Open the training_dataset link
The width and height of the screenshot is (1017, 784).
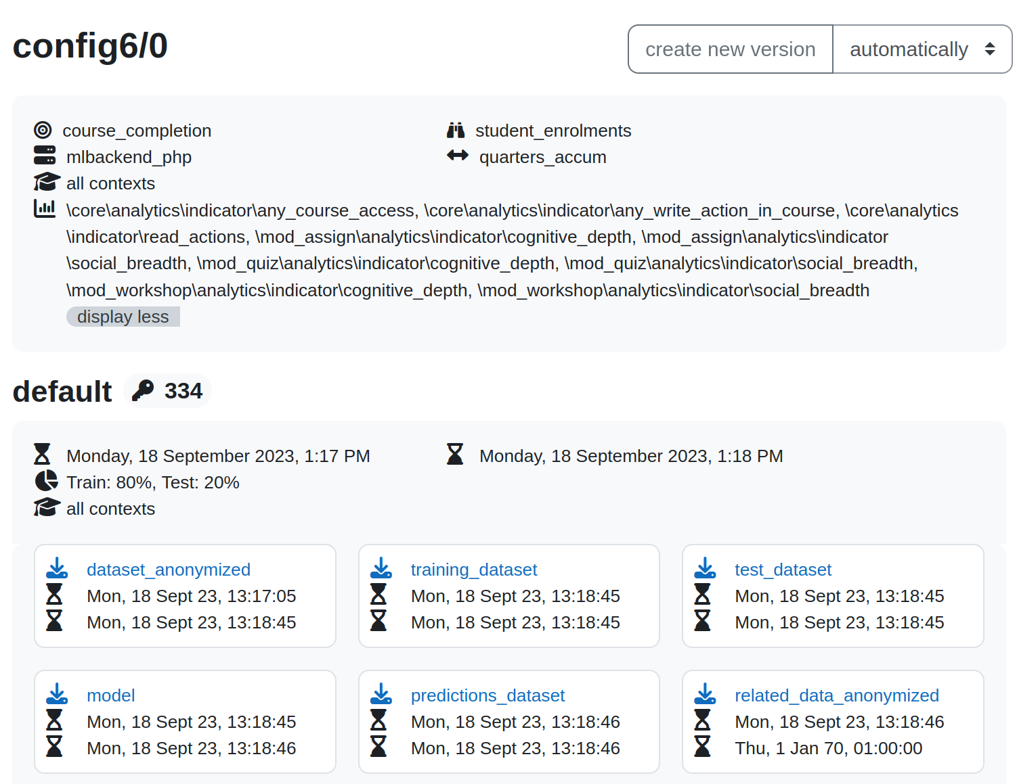tap(474, 570)
